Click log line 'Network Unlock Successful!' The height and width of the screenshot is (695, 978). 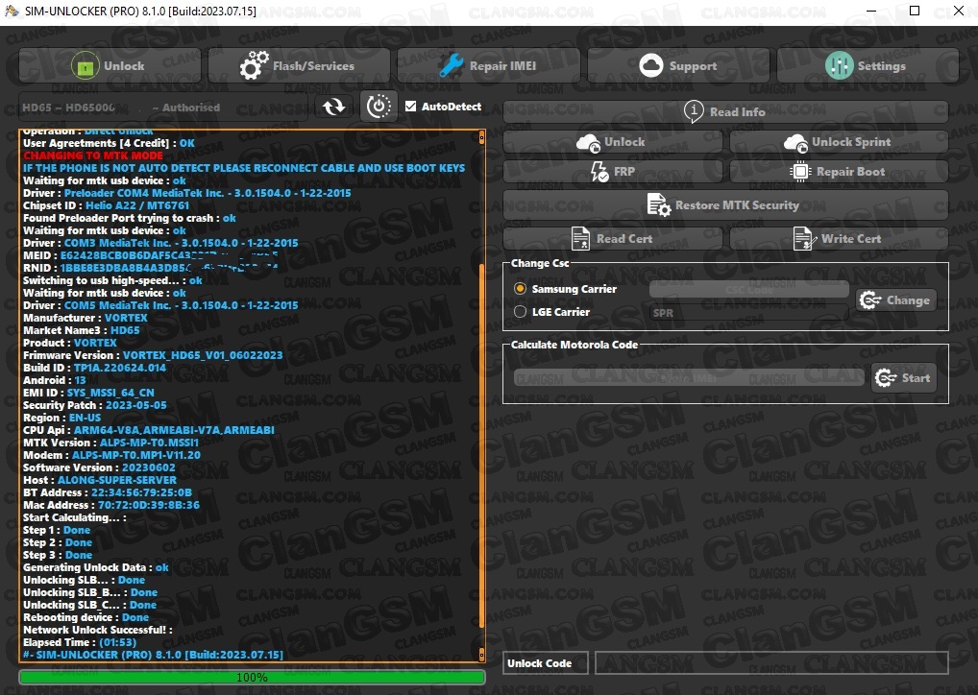coord(97,630)
